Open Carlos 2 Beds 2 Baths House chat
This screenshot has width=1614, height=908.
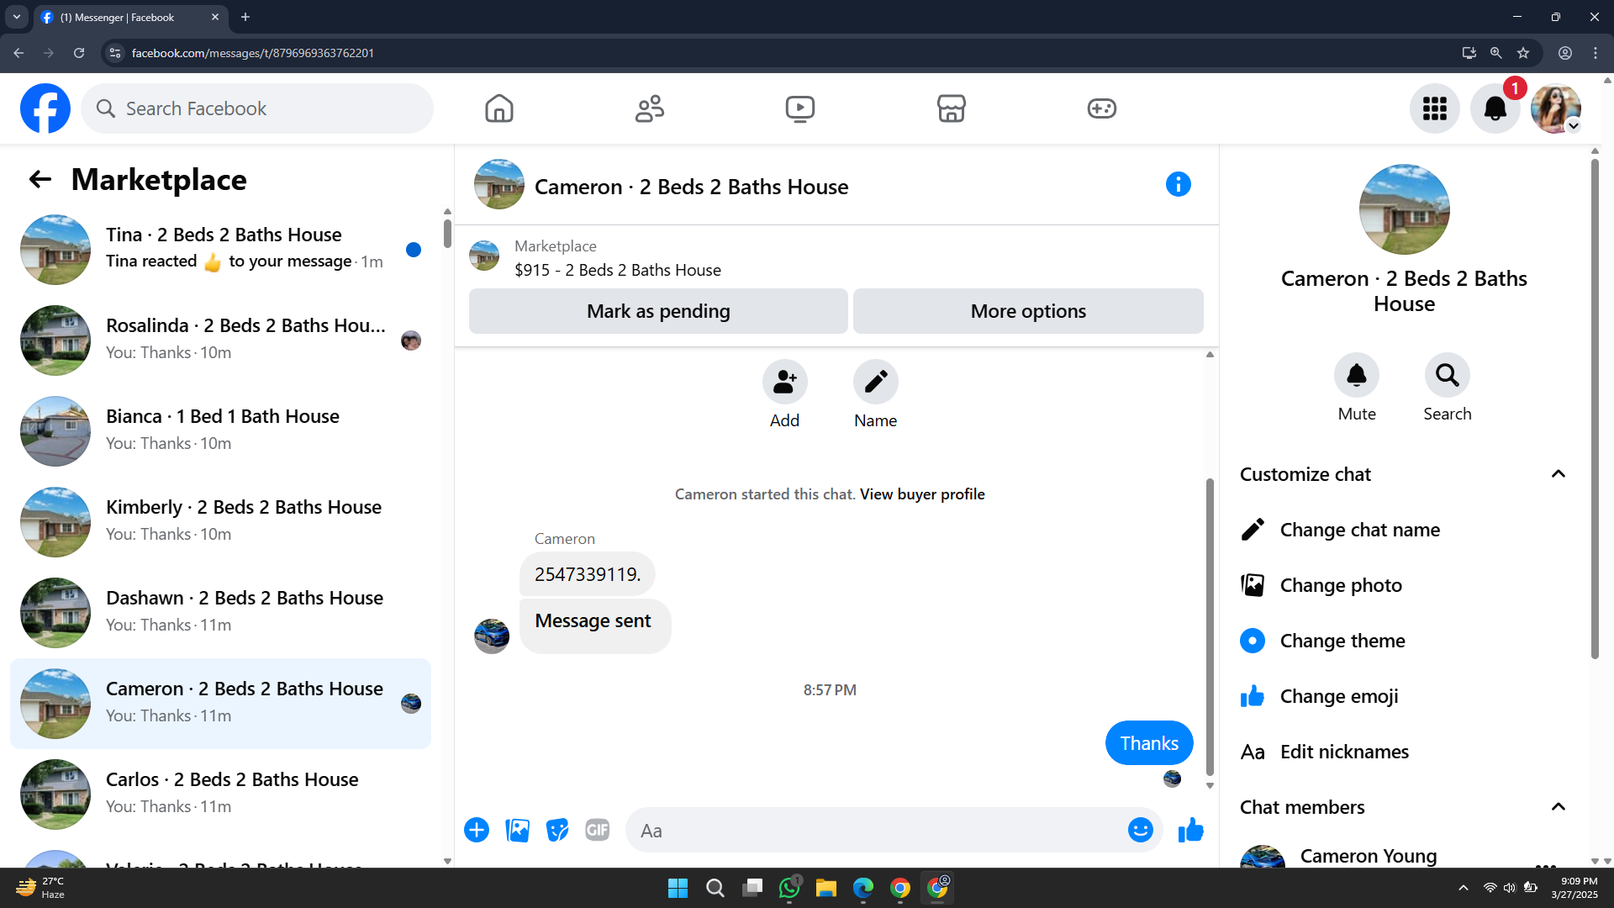[x=220, y=794]
